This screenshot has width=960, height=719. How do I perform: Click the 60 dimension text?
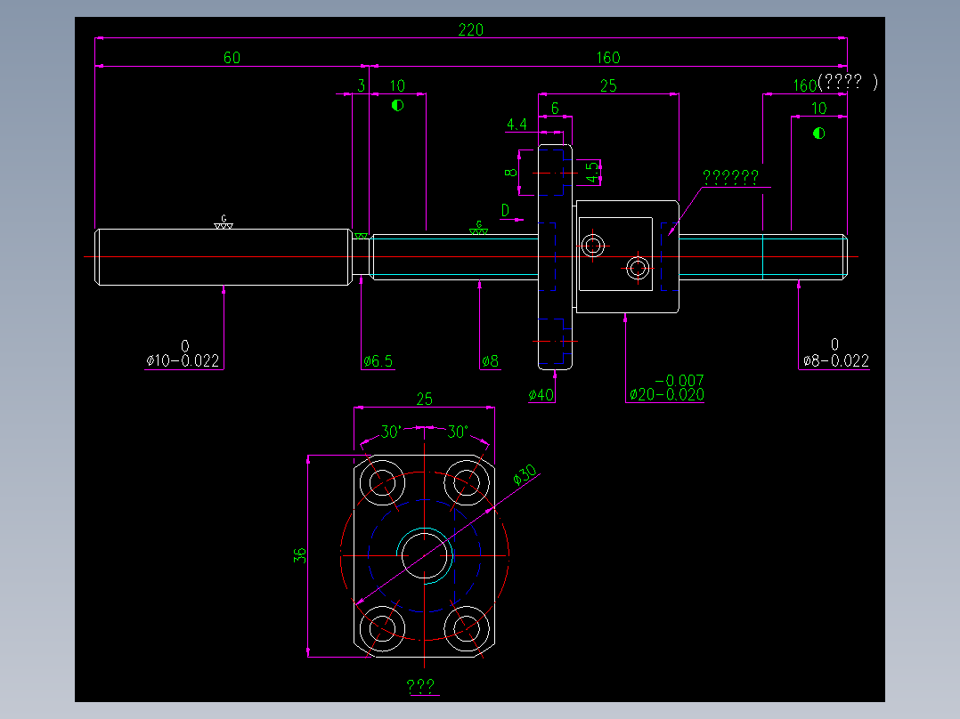pos(232,58)
